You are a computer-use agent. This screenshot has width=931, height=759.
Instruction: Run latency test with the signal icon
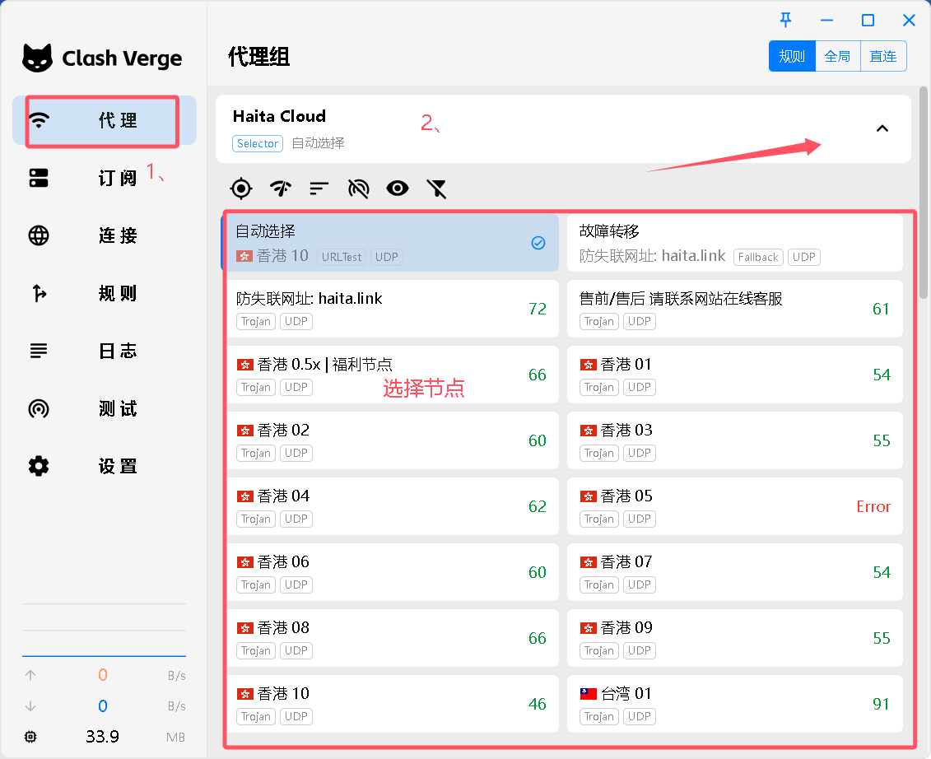click(x=280, y=189)
